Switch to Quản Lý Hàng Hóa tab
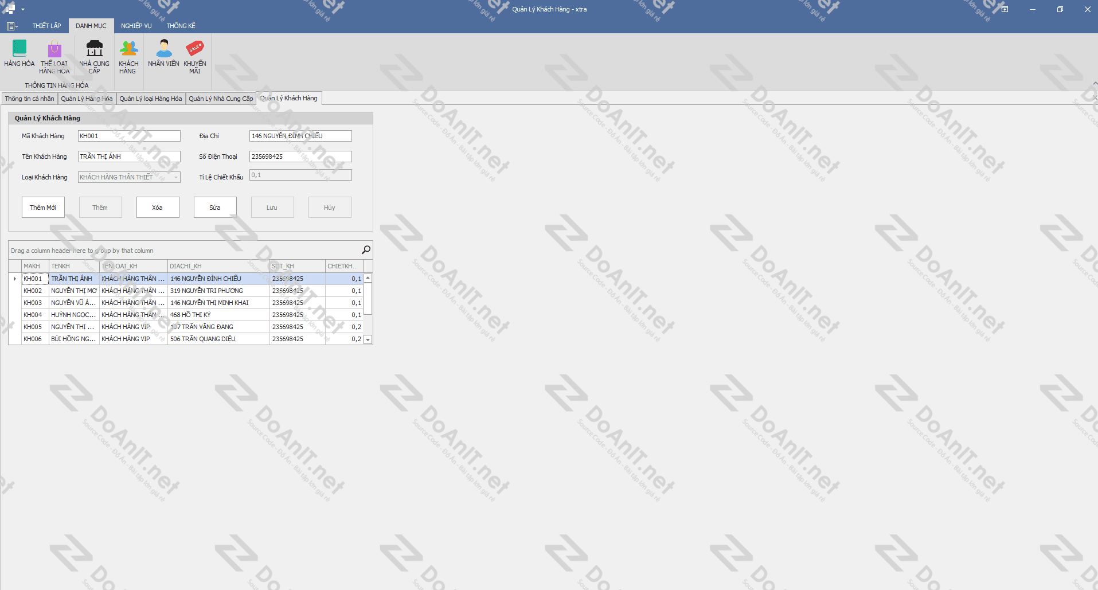The width and height of the screenshot is (1098, 590). (x=87, y=99)
